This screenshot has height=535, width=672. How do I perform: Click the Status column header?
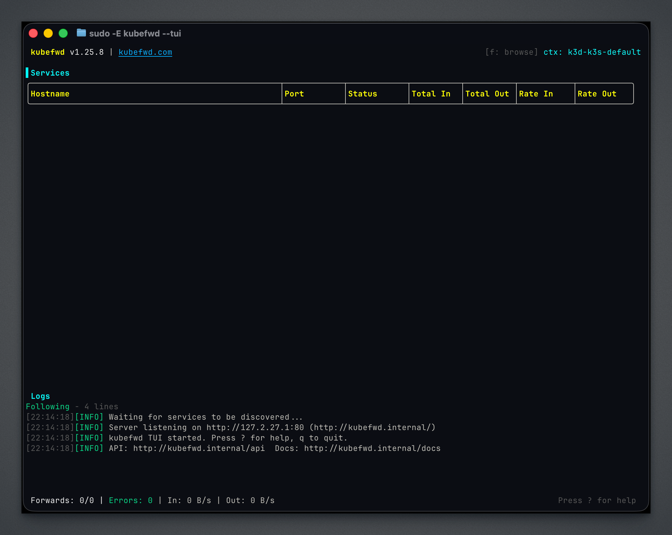coord(362,94)
